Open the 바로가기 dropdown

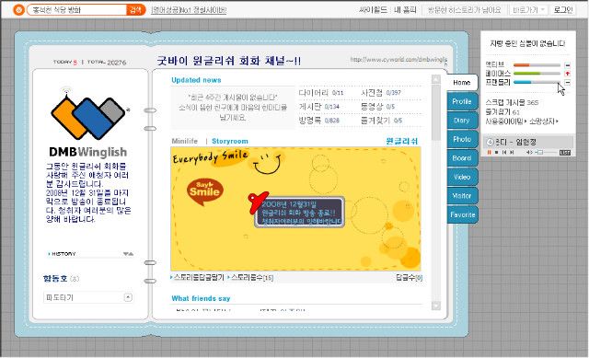tap(528, 10)
